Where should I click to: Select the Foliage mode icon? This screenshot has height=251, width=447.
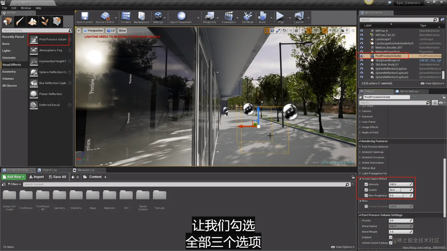(45, 21)
